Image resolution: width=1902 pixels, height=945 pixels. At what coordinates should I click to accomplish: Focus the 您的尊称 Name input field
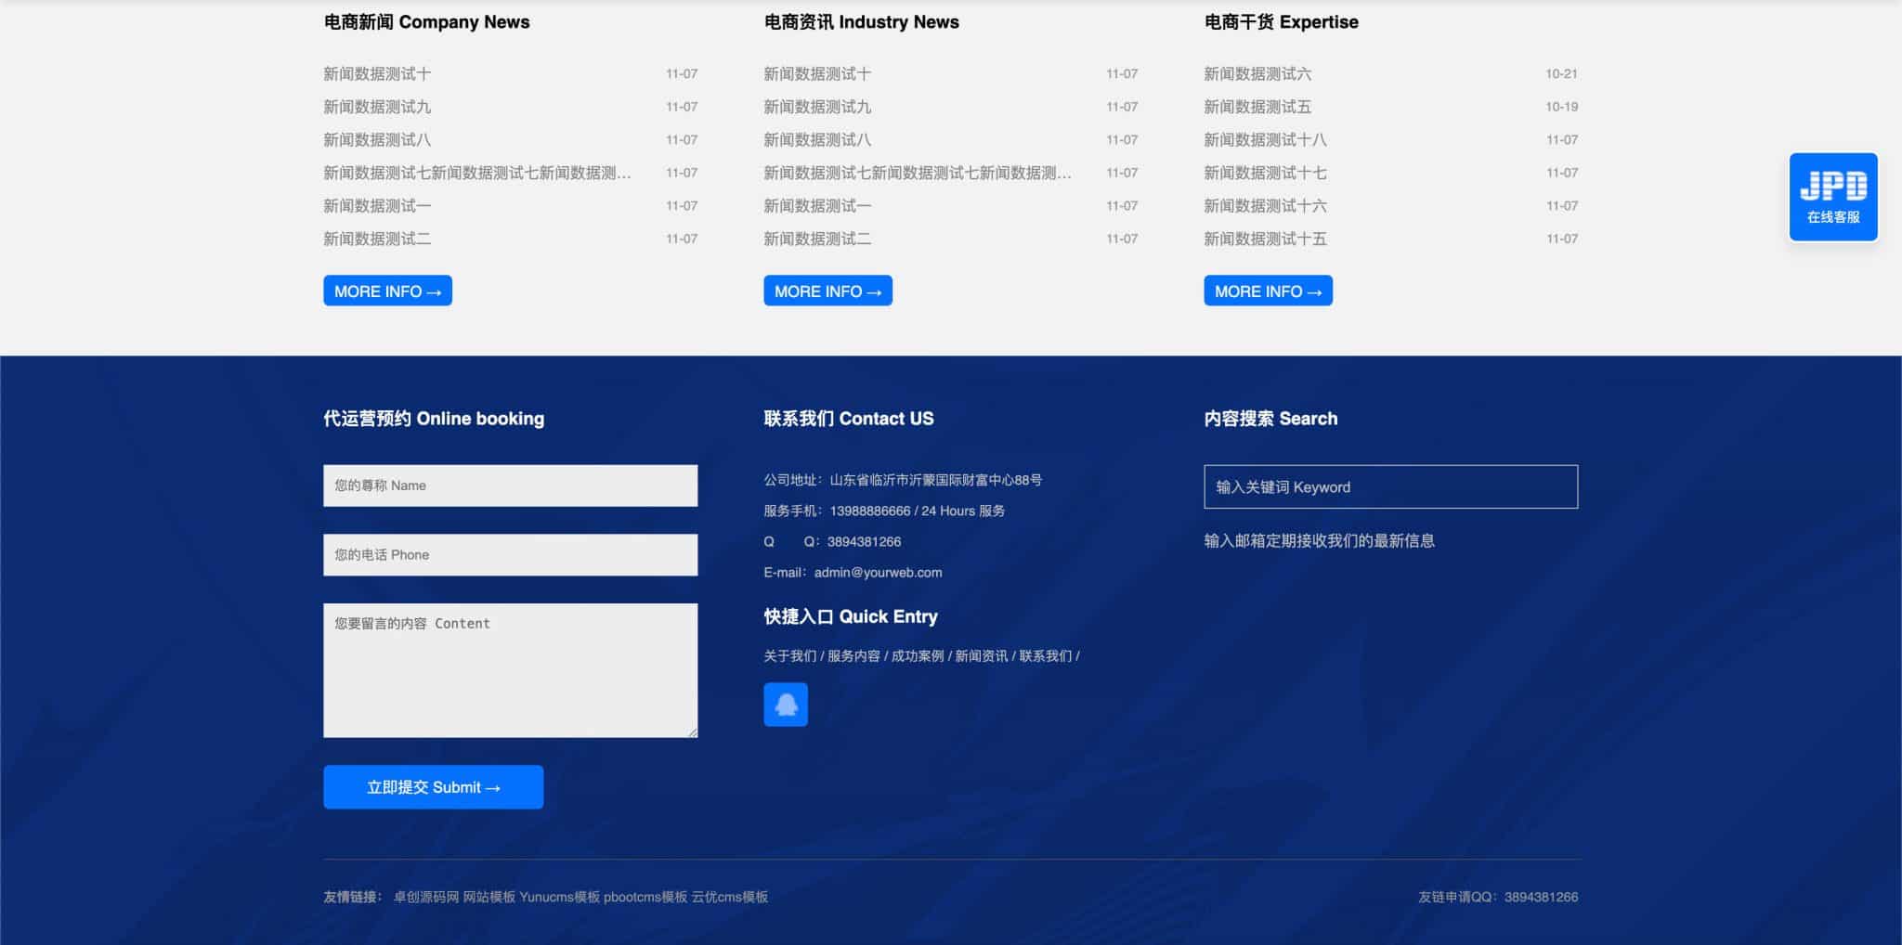pos(510,485)
